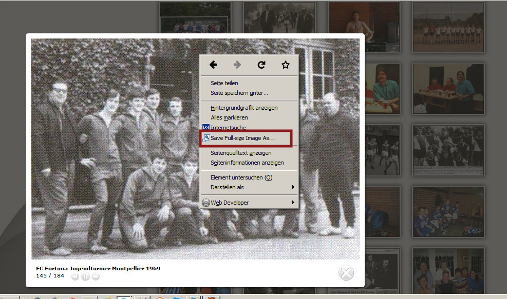Click the back arrow in context menu
Screen dimensions: 507x299
[x=213, y=65]
